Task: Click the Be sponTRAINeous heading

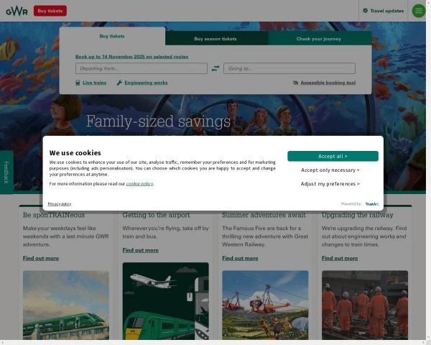Action: click(x=54, y=215)
